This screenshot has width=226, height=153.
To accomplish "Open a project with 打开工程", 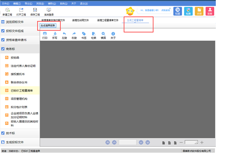I will (x=21, y=12).
